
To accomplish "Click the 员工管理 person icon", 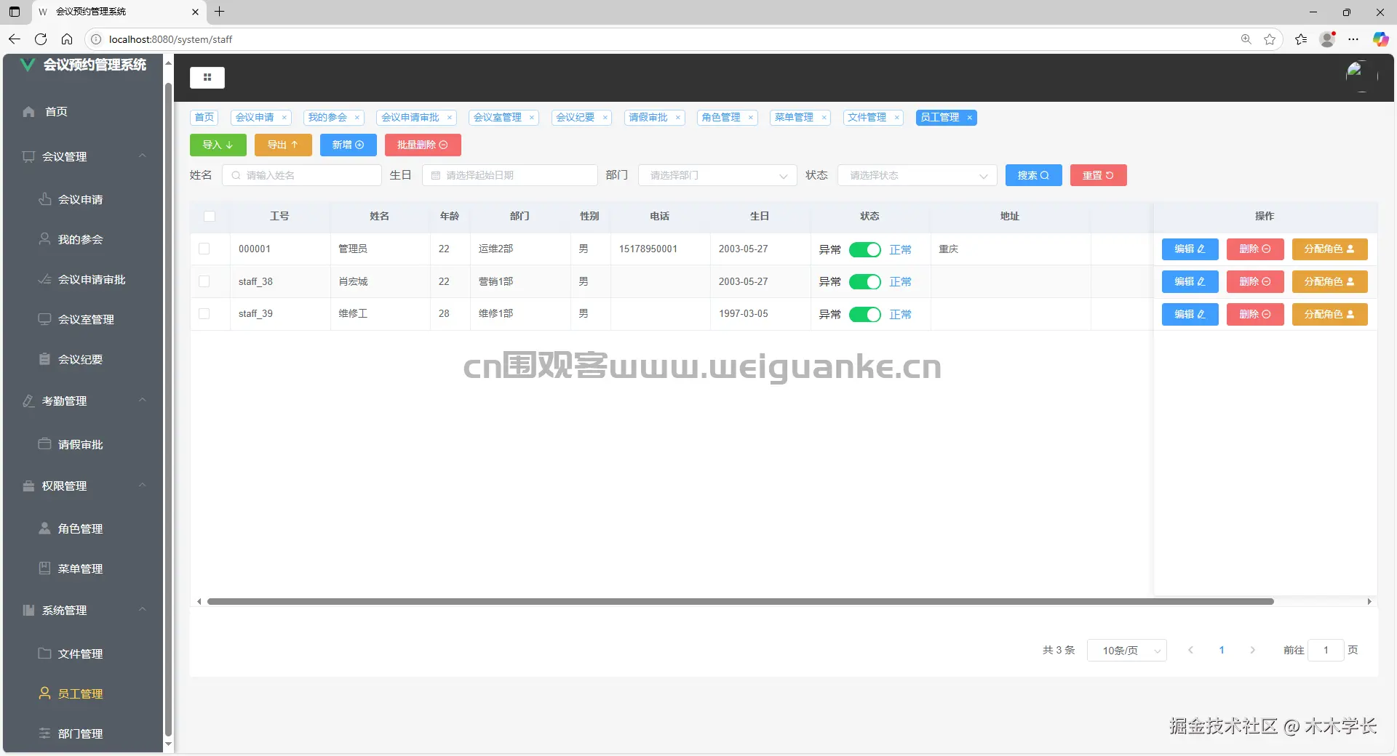I will 44,693.
